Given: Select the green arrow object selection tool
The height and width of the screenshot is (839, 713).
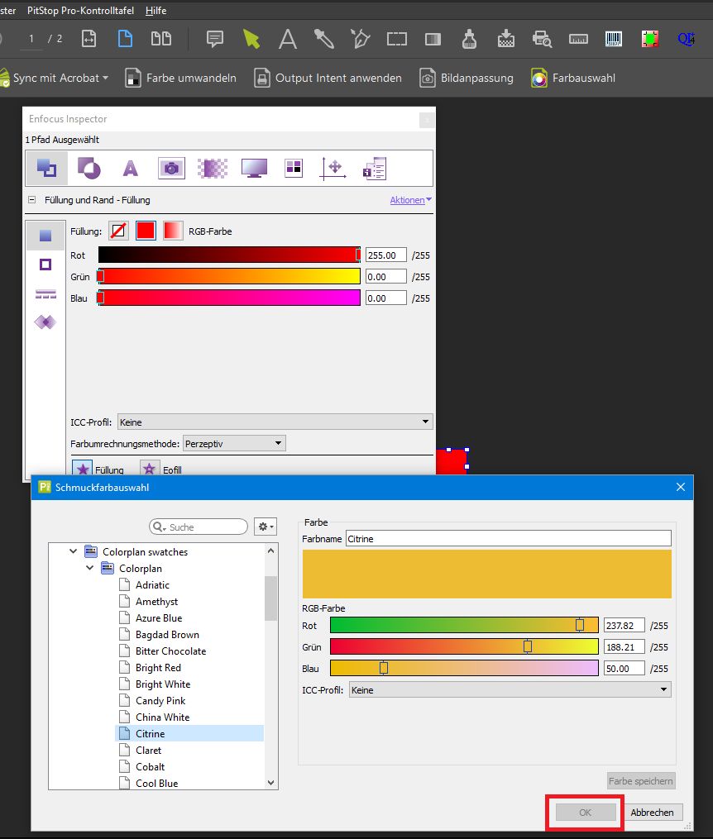Looking at the screenshot, I should (x=251, y=39).
